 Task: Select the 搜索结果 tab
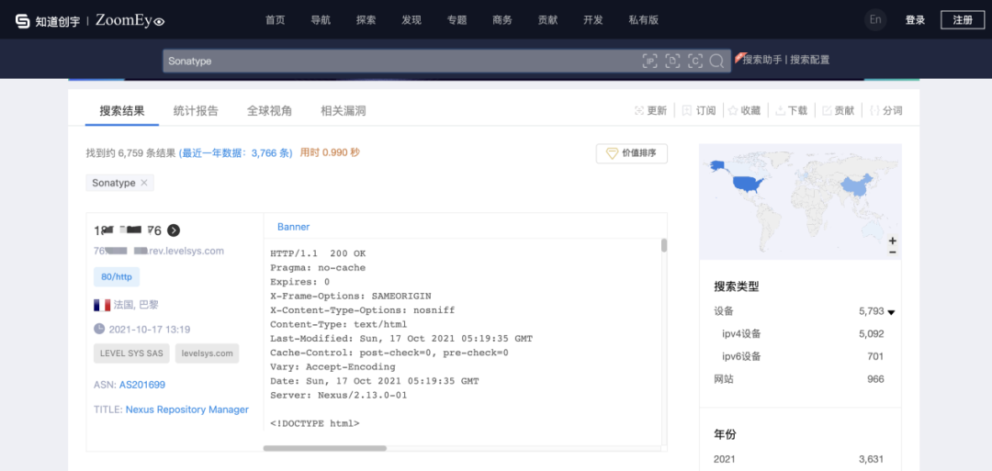122,111
